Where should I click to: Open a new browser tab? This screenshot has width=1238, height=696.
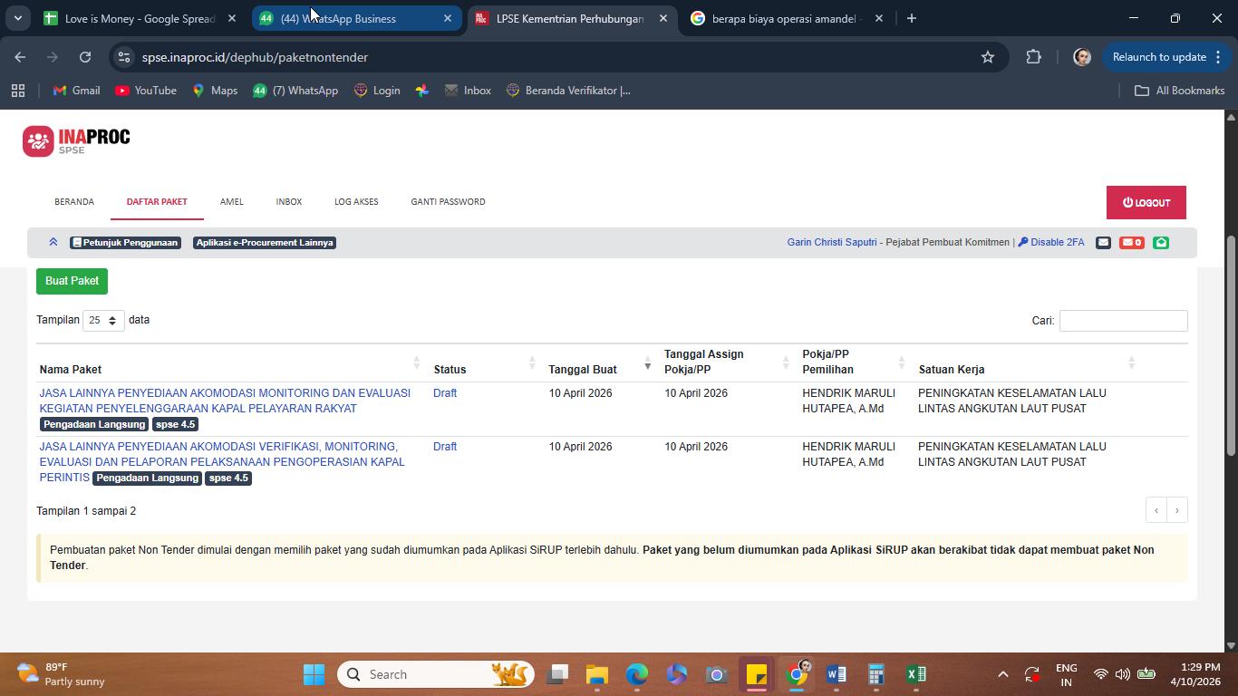[912, 18]
